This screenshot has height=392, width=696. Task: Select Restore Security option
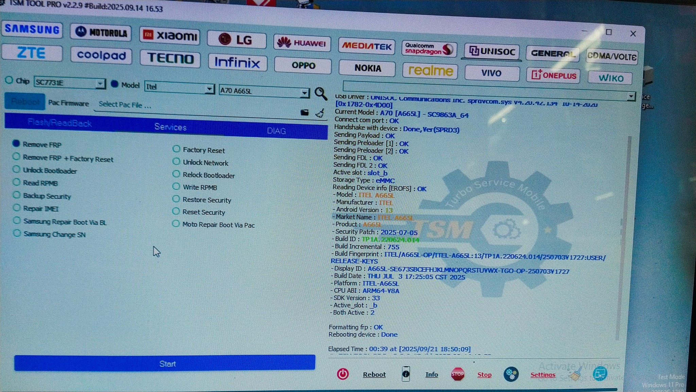click(x=176, y=199)
